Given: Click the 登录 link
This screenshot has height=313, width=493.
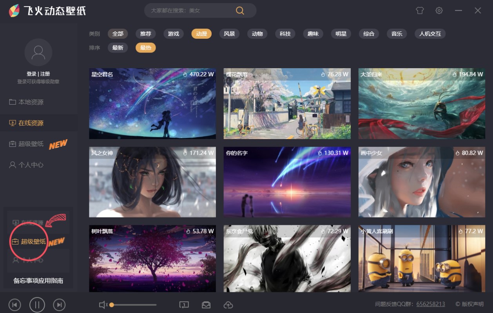Looking at the screenshot, I should tap(31, 74).
